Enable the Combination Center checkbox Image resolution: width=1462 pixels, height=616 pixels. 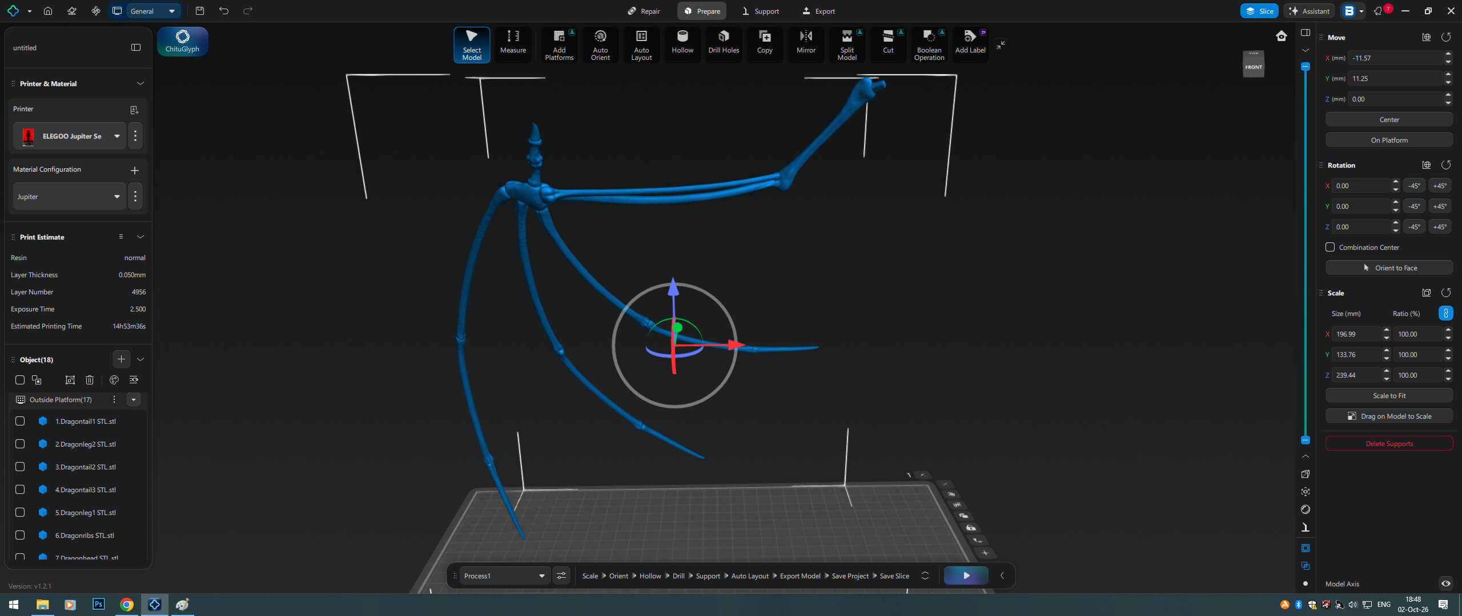click(1330, 247)
